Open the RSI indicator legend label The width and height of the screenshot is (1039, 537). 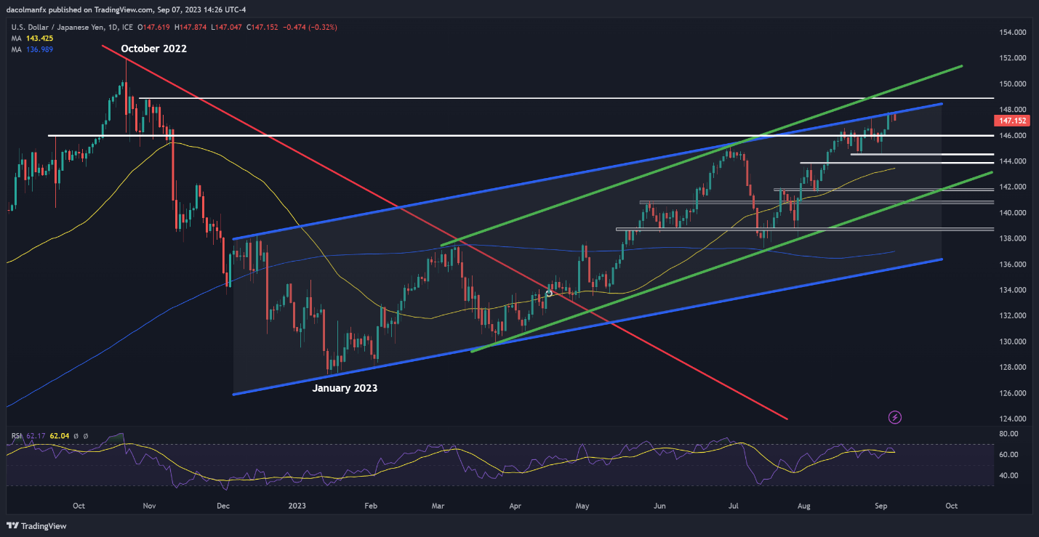point(15,436)
